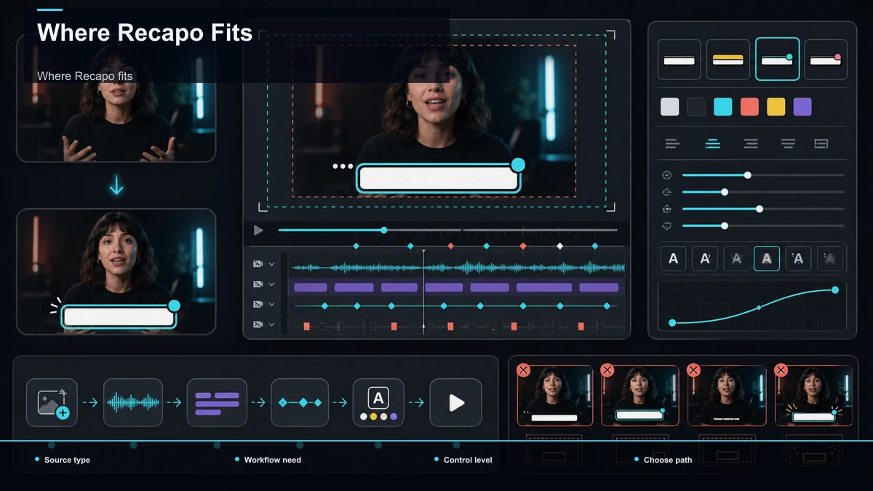Click the final play workflow step icon
The image size is (873, 491).
coord(456,402)
